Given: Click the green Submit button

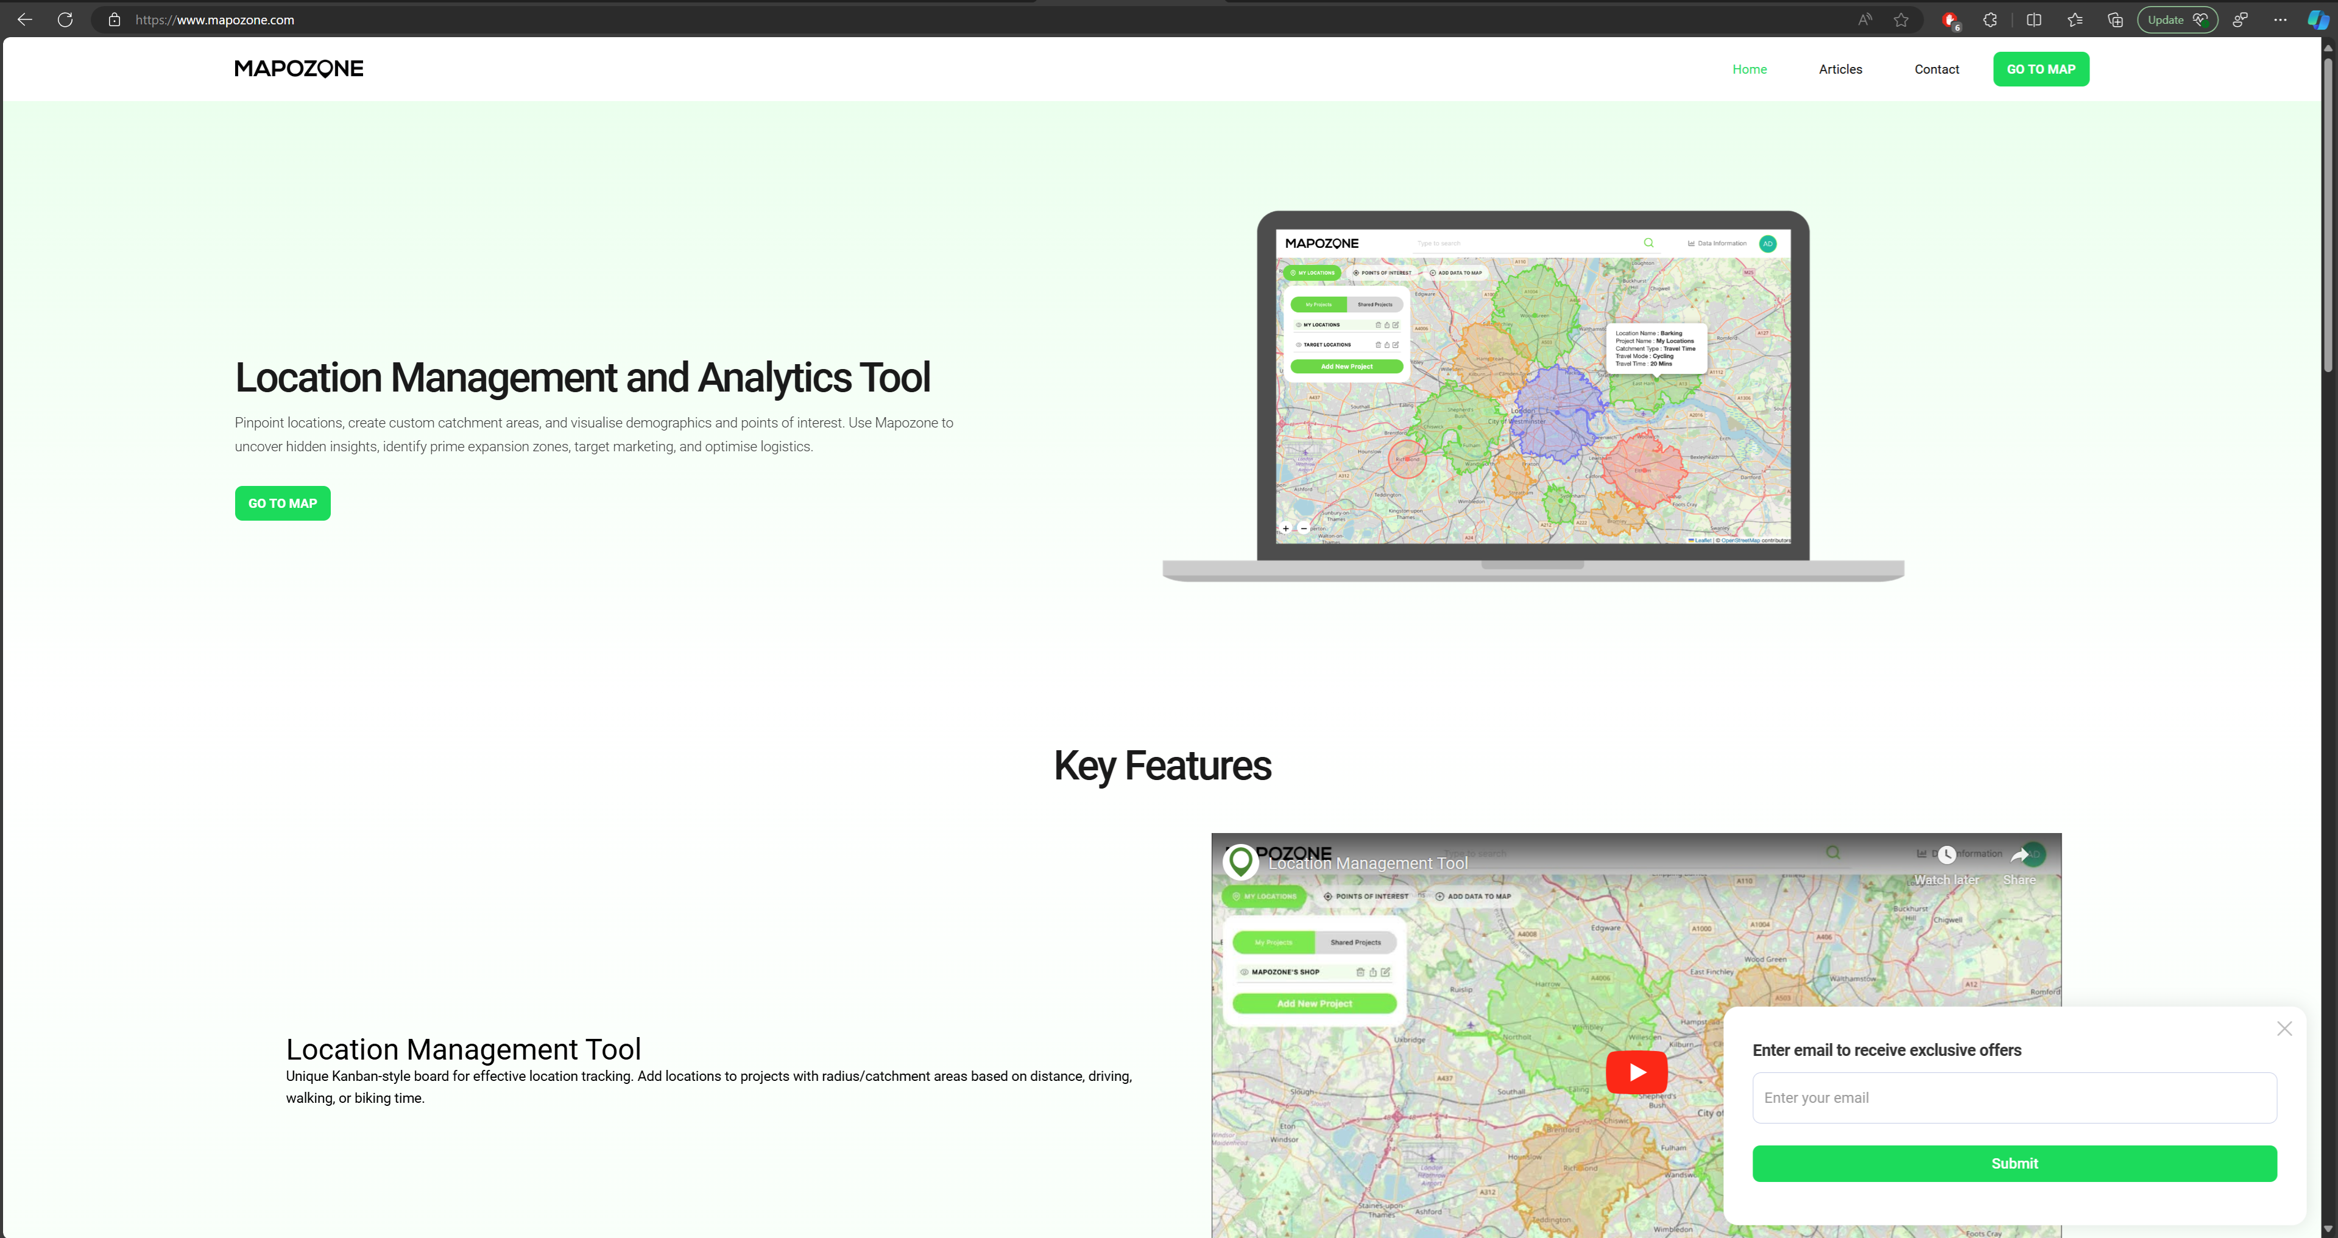Looking at the screenshot, I should click(2014, 1164).
